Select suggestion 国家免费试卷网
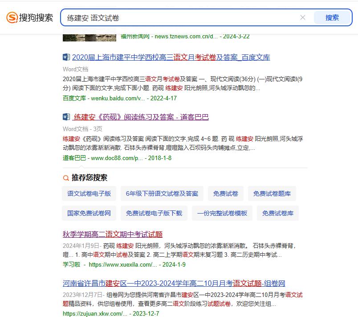The width and height of the screenshot is (358, 317). click(89, 213)
